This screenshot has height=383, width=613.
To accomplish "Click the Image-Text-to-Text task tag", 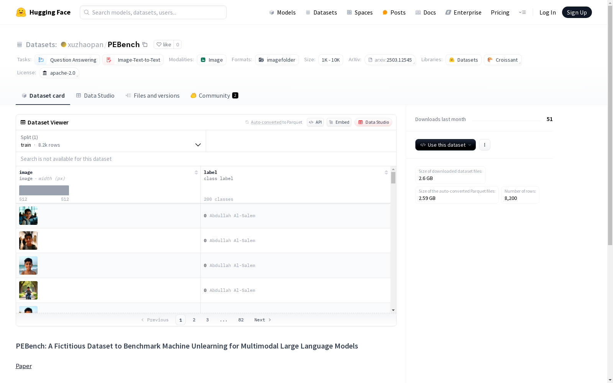I will pyautogui.click(x=133, y=60).
